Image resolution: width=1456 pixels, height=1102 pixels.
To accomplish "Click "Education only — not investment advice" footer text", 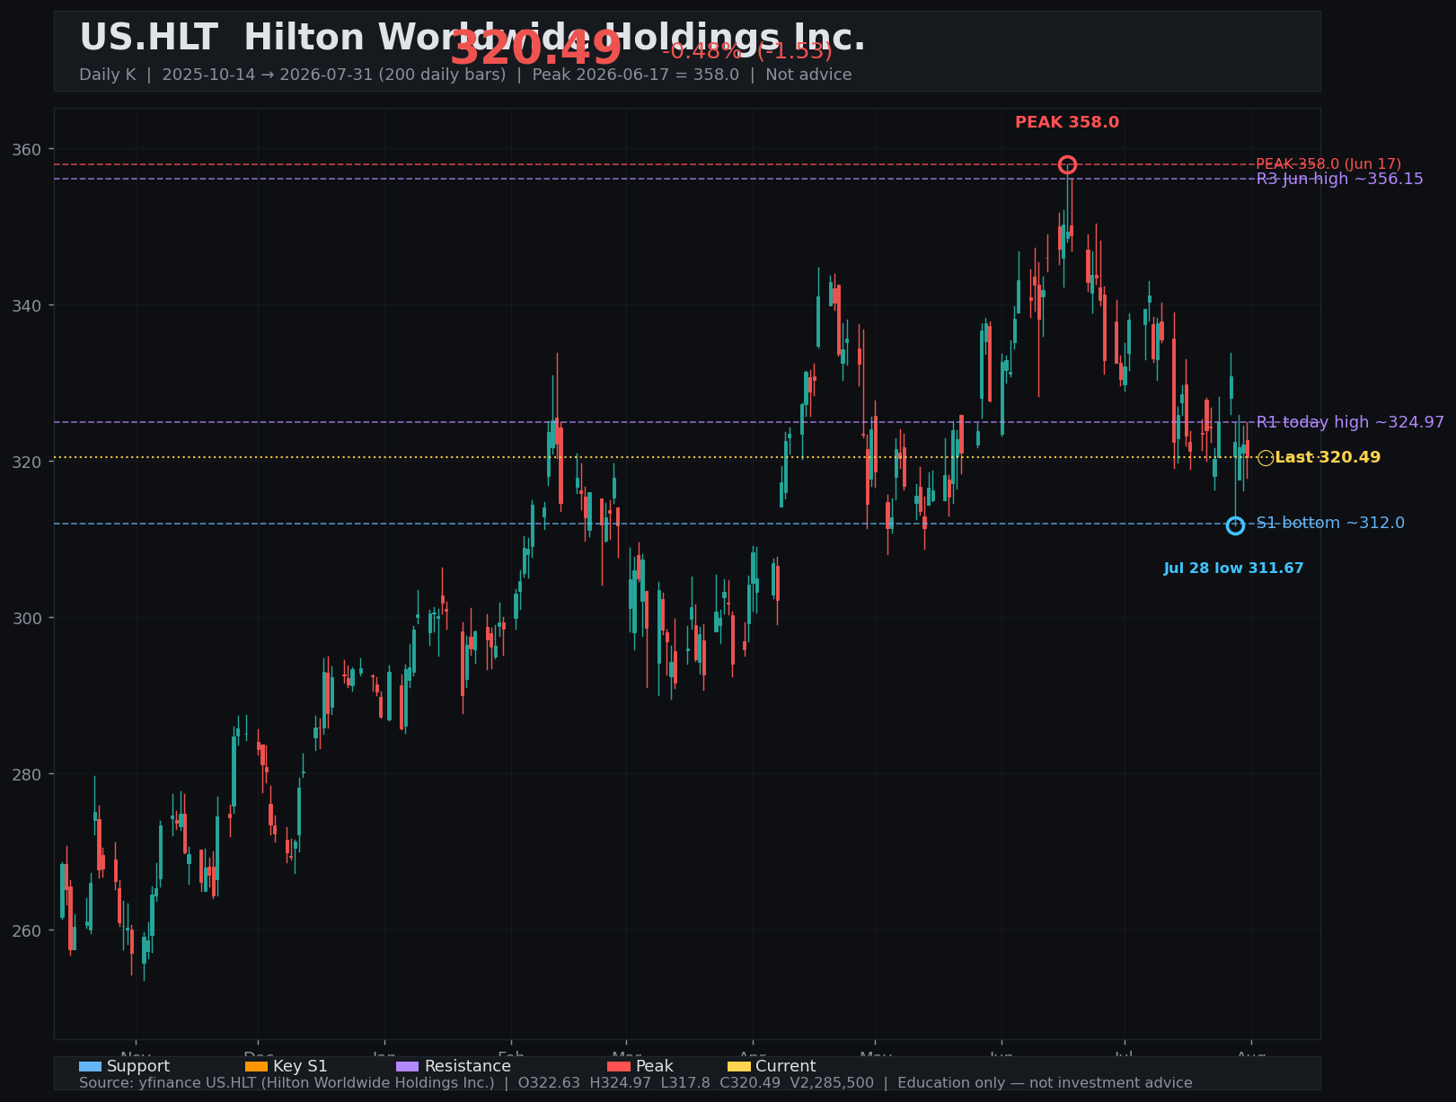I will pyautogui.click(x=1045, y=1083).
